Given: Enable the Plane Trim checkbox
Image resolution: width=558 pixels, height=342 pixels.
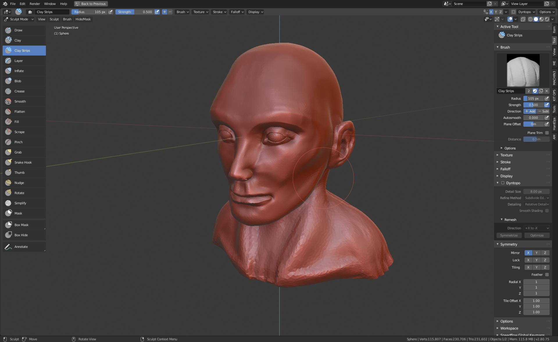Looking at the screenshot, I should 547,133.
